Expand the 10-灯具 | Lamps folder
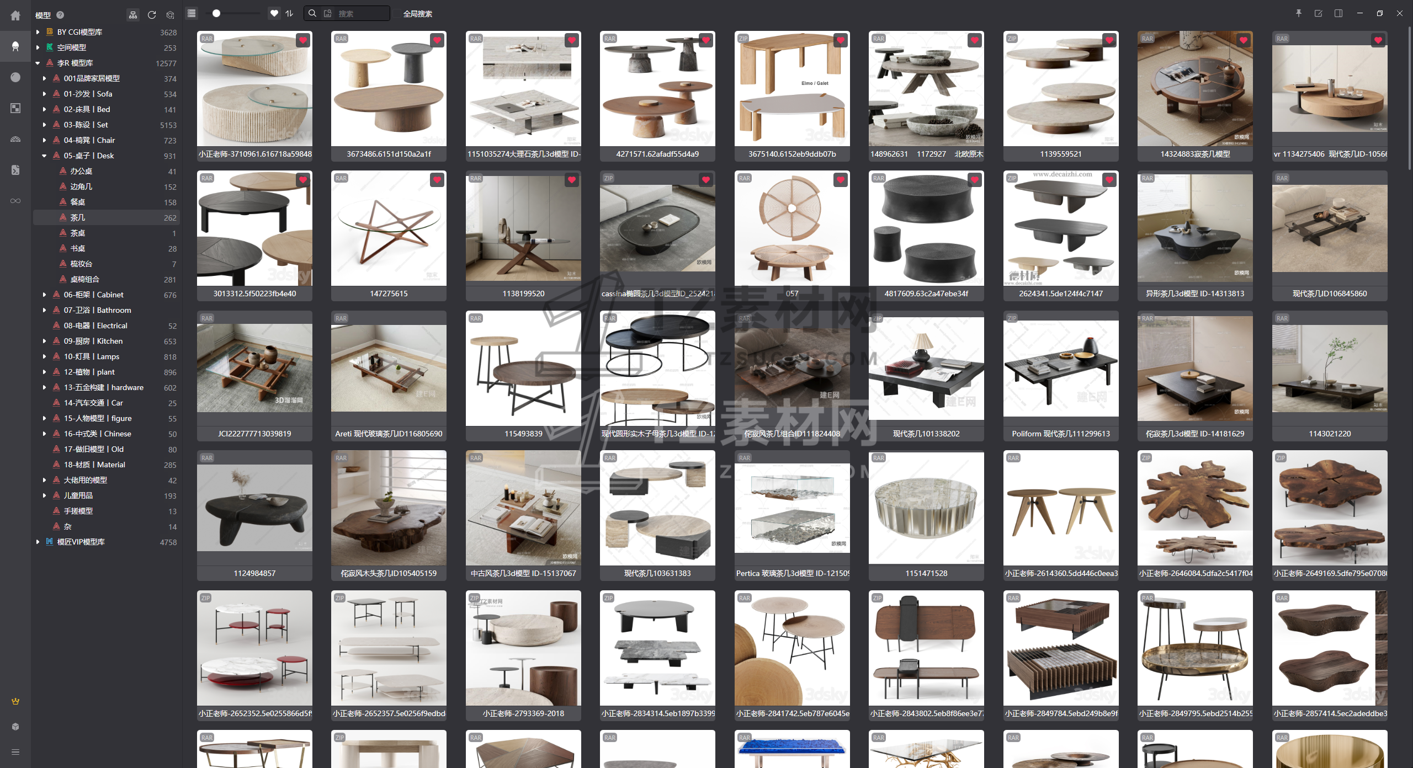Image resolution: width=1413 pixels, height=768 pixels. pos(44,356)
